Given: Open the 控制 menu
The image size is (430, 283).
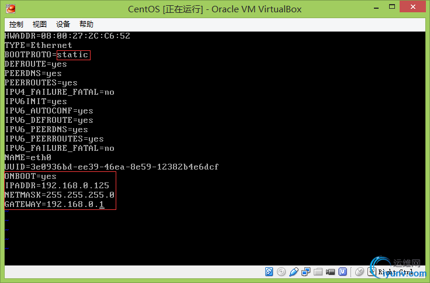Looking at the screenshot, I should [16, 25].
